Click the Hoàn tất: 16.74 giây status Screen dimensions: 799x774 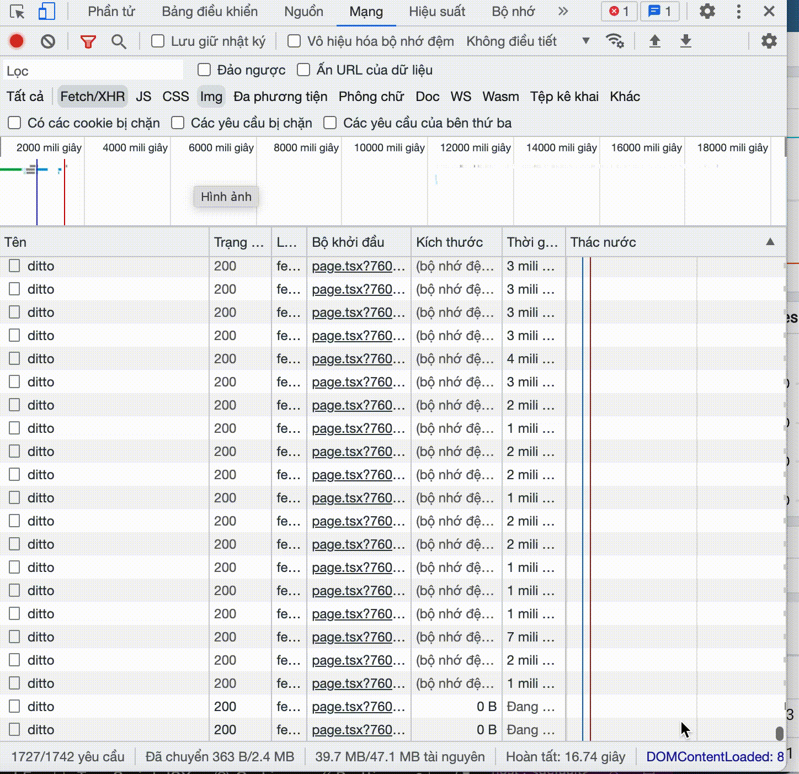tap(566, 756)
